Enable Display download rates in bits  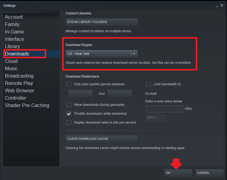(69, 123)
